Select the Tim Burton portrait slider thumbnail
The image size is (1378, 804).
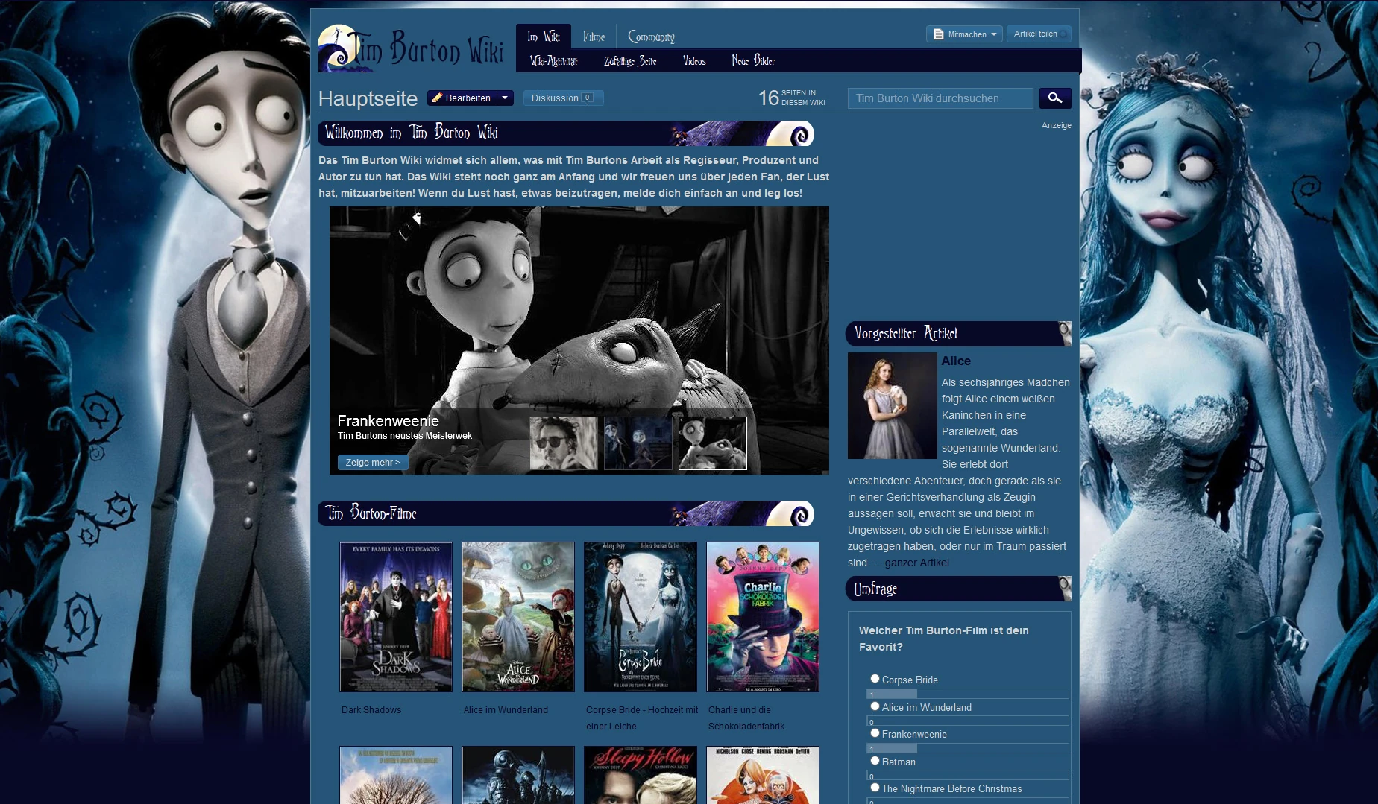tap(564, 443)
